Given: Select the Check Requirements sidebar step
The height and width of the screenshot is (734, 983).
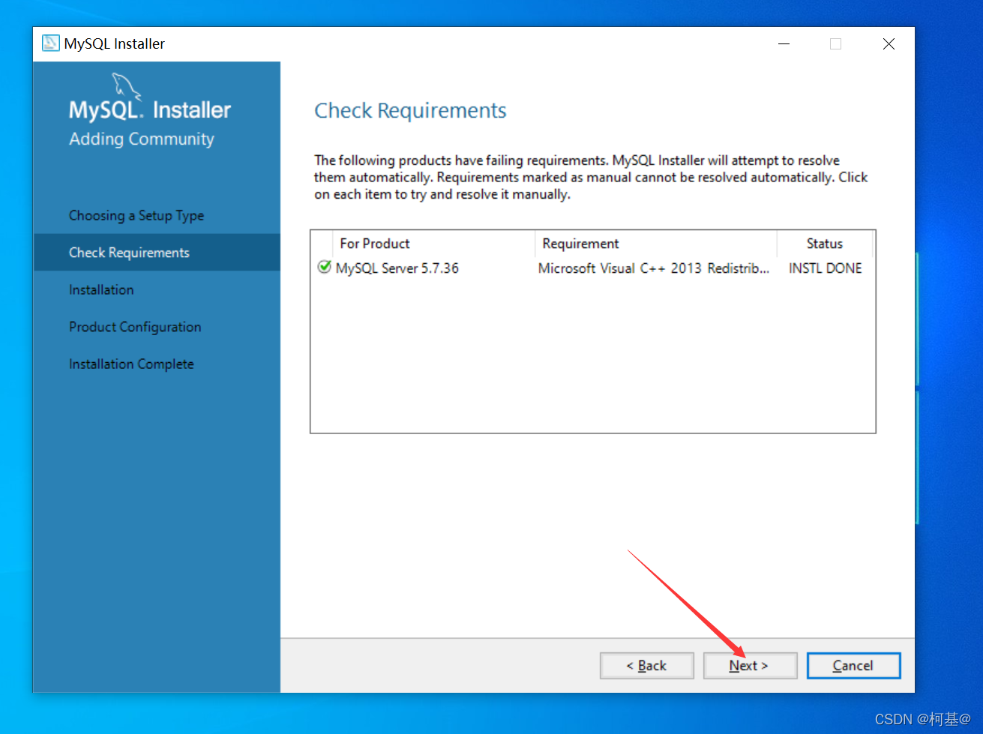Looking at the screenshot, I should tap(157, 253).
